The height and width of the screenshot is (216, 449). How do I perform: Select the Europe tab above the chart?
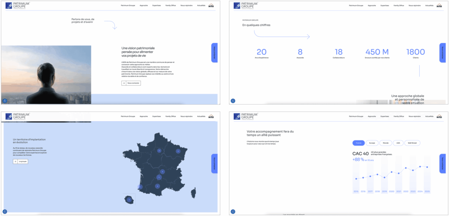pos(372,143)
